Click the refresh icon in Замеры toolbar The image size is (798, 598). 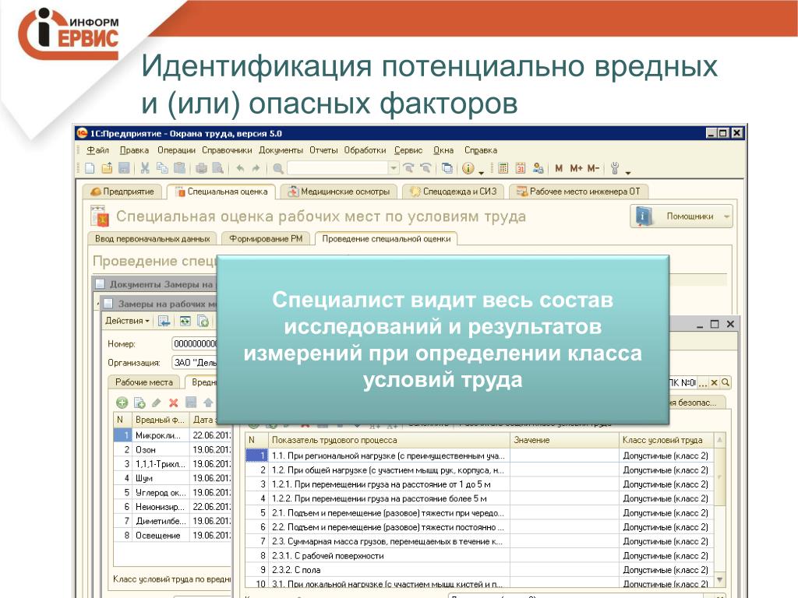(x=185, y=321)
